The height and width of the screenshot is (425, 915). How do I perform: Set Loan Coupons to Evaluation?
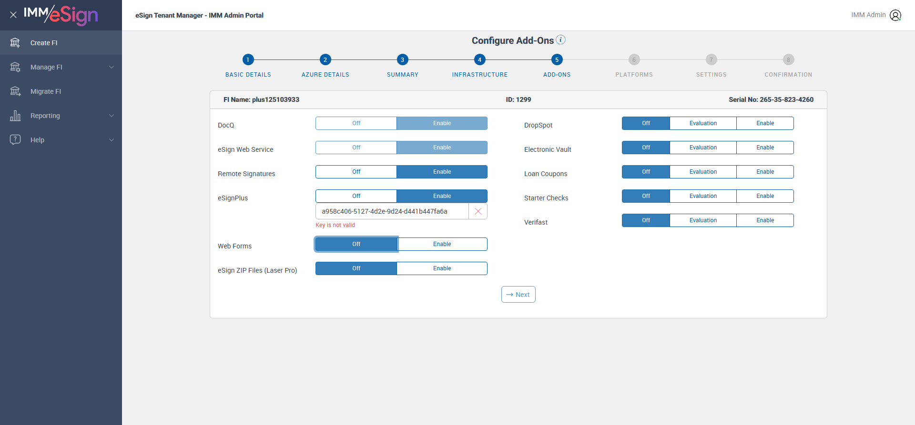(703, 172)
